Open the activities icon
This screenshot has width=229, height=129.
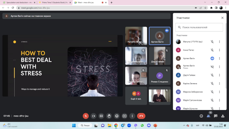[223, 116]
